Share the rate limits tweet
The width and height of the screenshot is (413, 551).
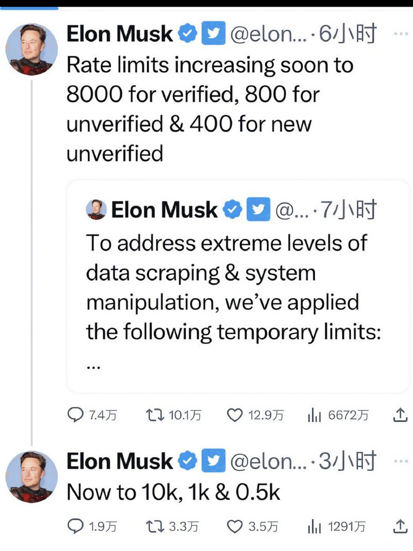pos(400,415)
